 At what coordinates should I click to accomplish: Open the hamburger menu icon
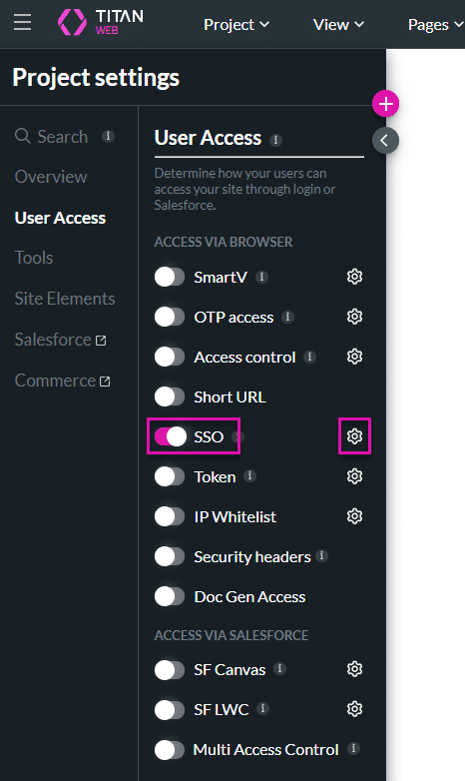tap(22, 22)
